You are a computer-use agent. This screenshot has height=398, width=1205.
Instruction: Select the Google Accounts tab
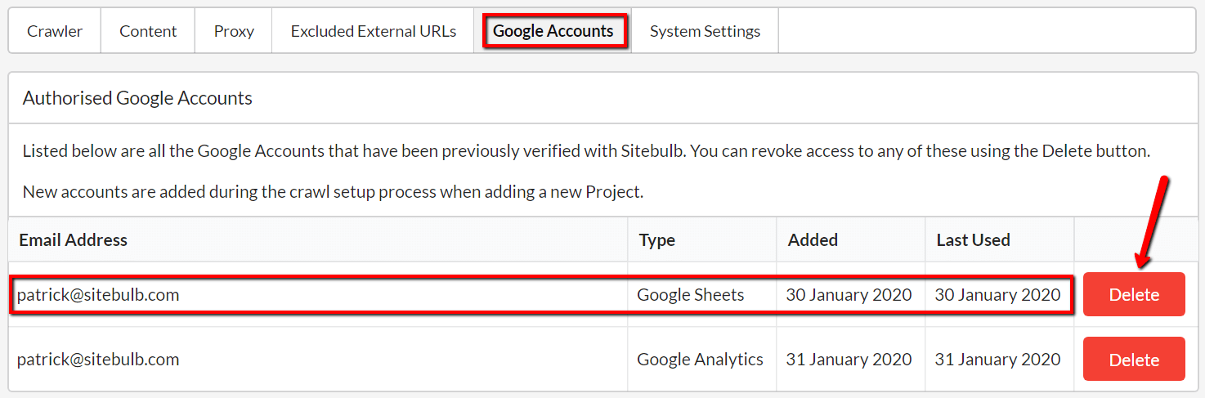[553, 31]
